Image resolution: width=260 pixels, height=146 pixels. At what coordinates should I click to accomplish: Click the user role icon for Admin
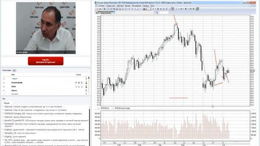point(86,86)
